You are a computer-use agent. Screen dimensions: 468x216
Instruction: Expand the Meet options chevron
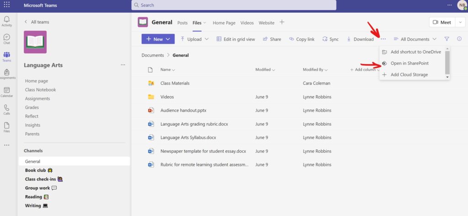(x=460, y=22)
